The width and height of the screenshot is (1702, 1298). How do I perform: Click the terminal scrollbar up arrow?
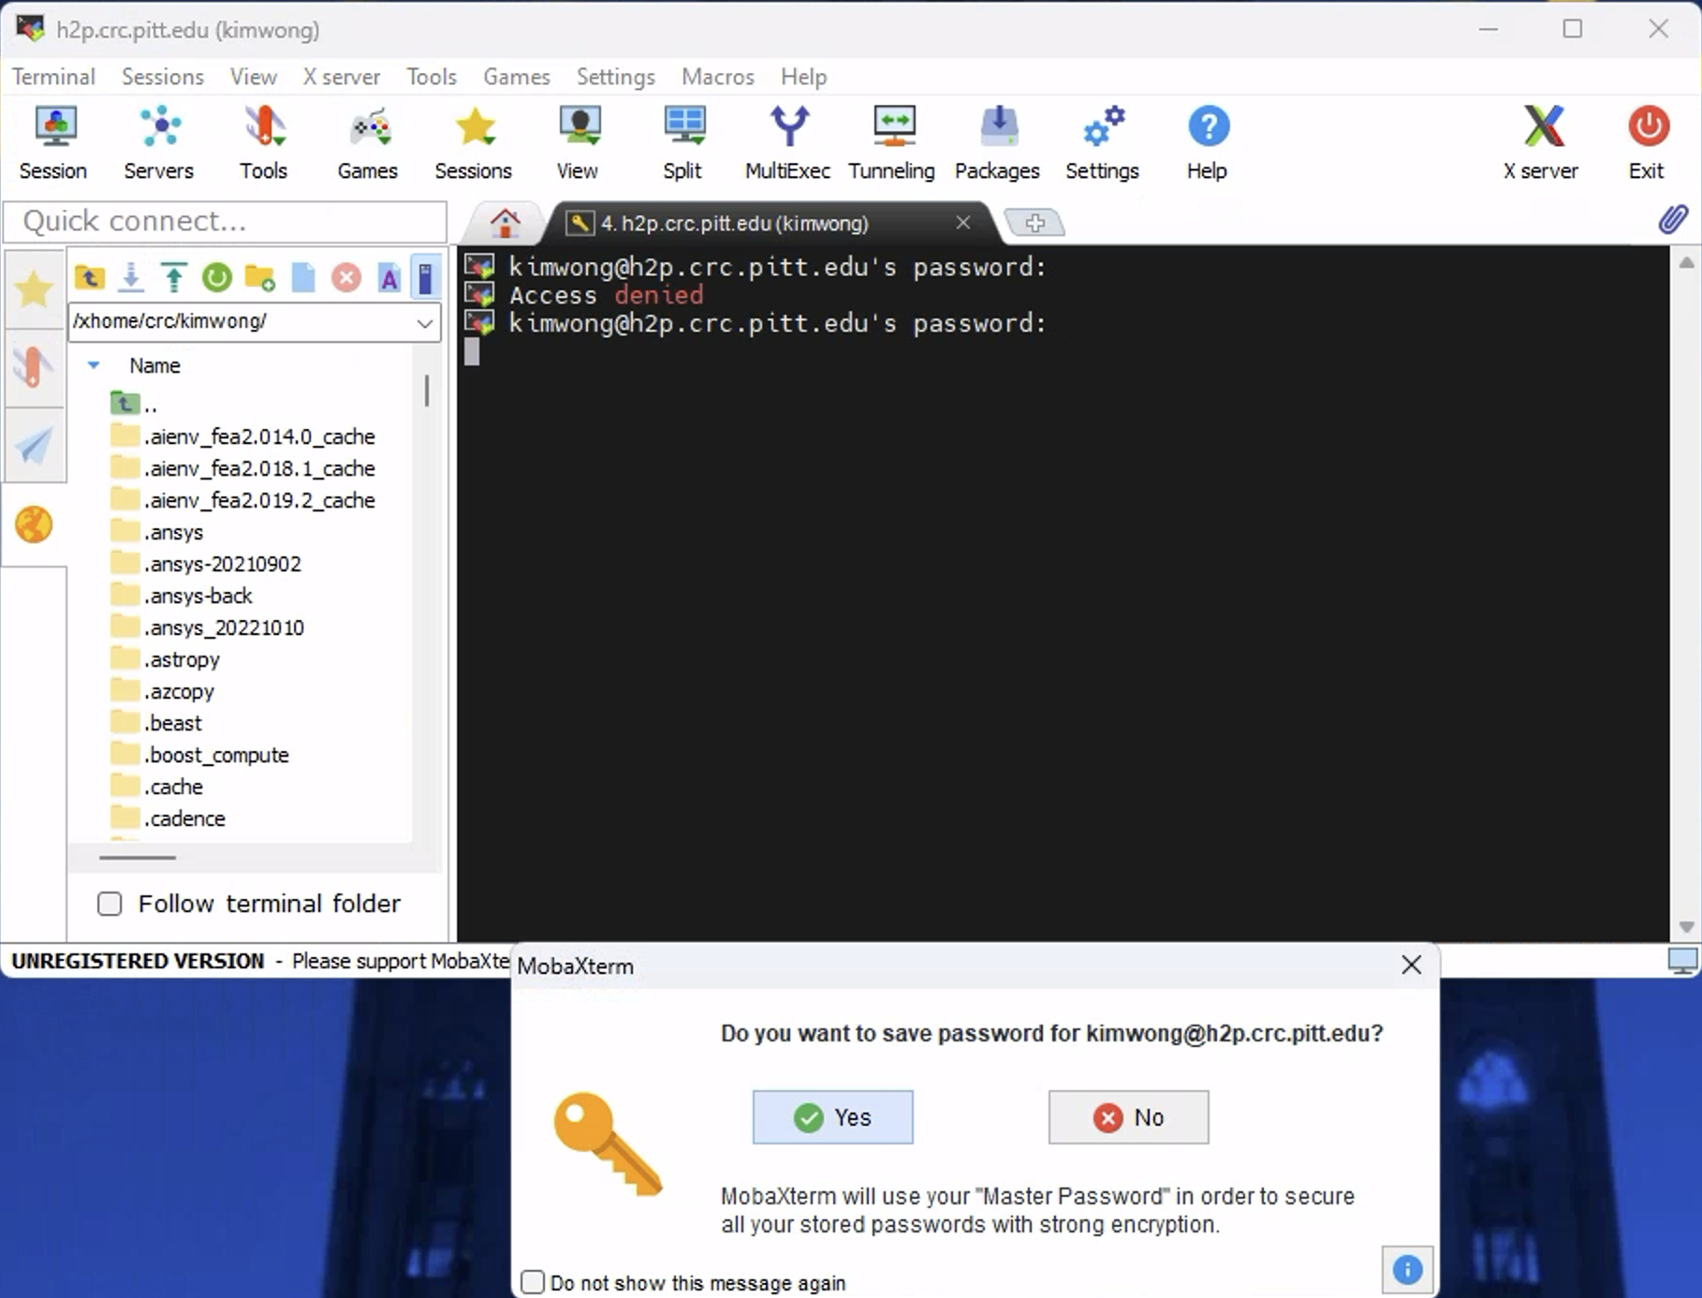(x=1686, y=262)
